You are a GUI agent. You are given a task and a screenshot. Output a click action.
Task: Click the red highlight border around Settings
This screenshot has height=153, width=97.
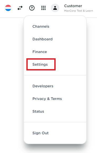[x=41, y=59]
